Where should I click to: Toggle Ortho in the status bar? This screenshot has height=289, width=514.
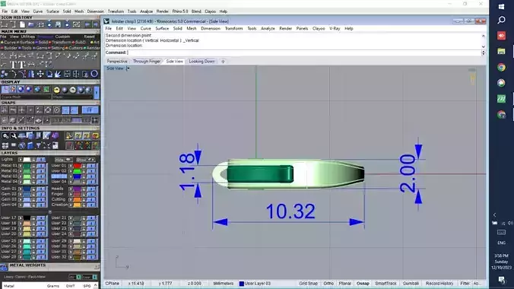point(328,284)
